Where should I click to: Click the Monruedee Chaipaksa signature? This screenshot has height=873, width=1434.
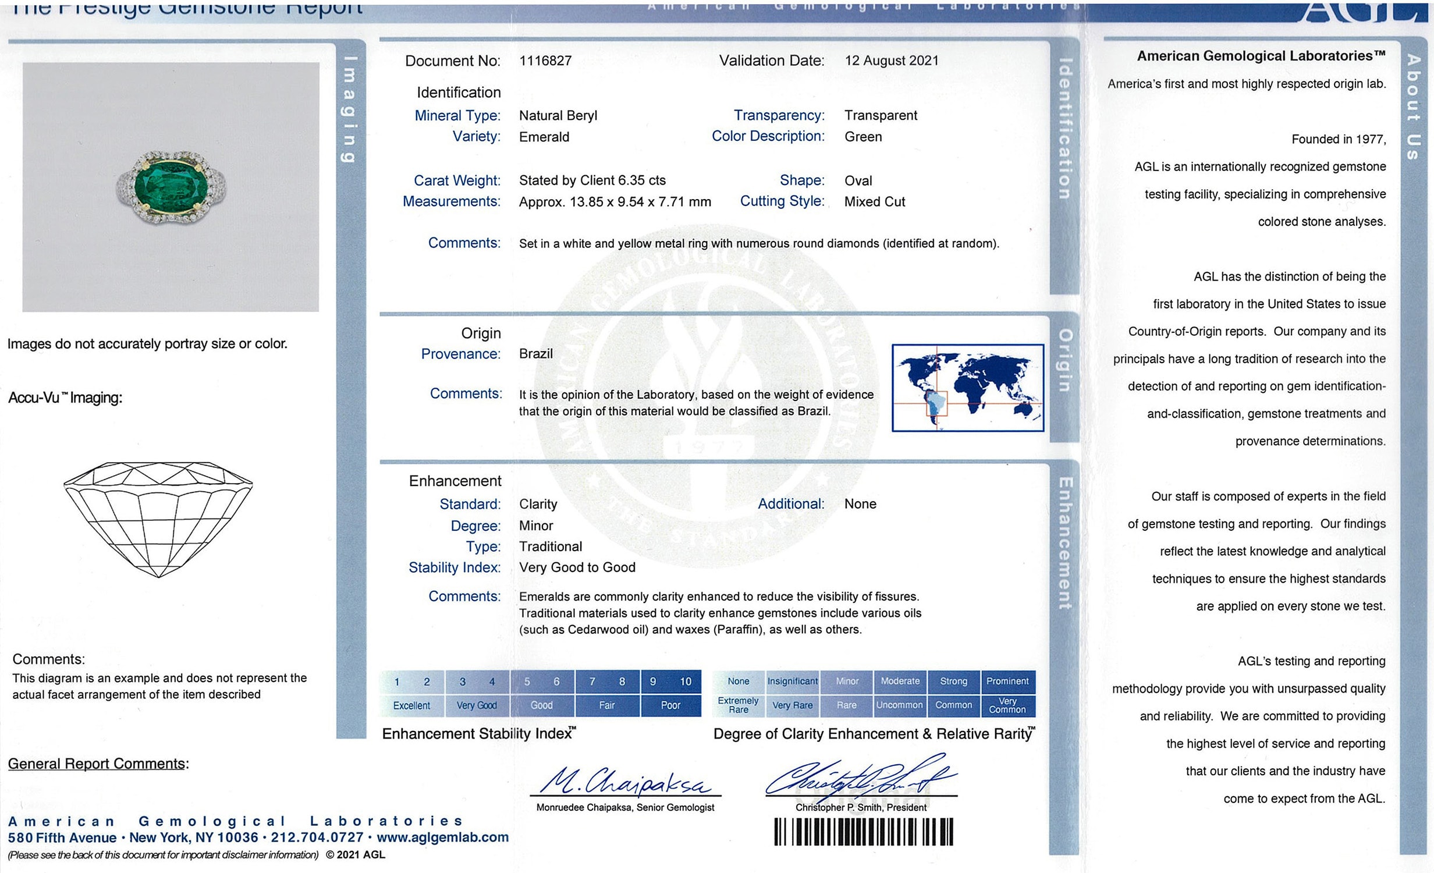coord(624,782)
